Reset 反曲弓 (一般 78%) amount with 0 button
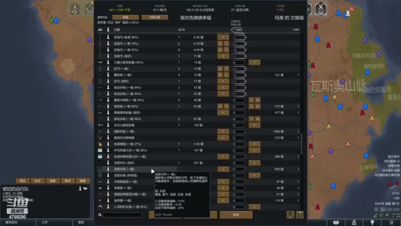Image resolution: width=401 pixels, height=226 pixels. [220, 44]
